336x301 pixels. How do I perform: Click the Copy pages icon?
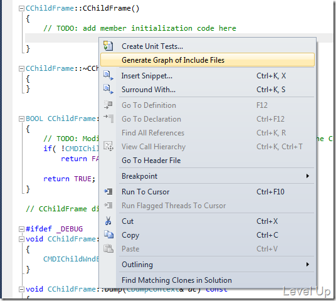[108, 235]
